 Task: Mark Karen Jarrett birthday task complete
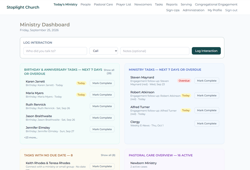click(102, 83)
